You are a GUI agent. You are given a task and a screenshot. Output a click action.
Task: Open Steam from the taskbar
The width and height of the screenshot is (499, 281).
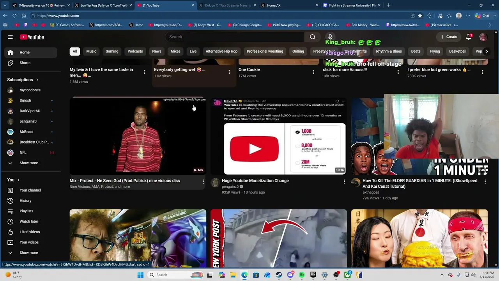click(279, 275)
